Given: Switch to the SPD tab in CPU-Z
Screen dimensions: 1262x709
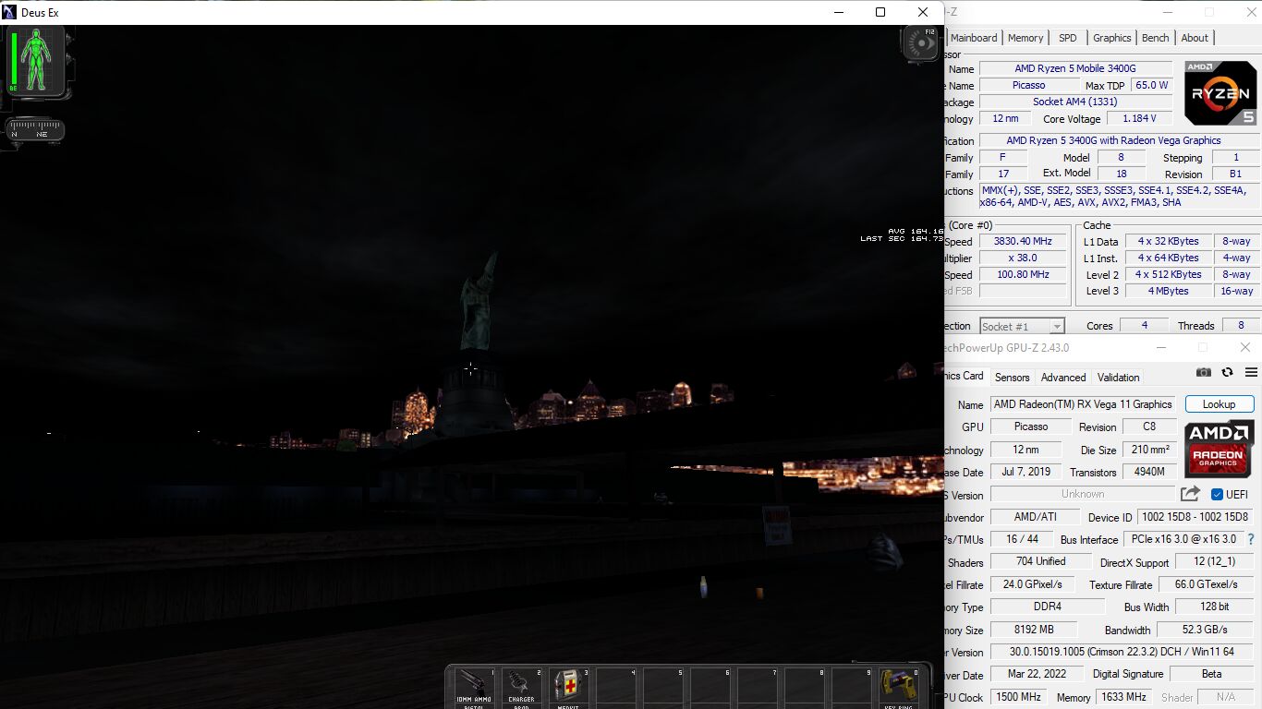Looking at the screenshot, I should (1068, 38).
